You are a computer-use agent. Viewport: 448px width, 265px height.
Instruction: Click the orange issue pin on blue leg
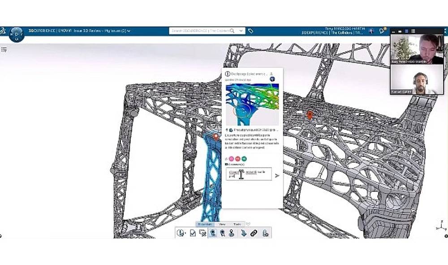point(216,136)
